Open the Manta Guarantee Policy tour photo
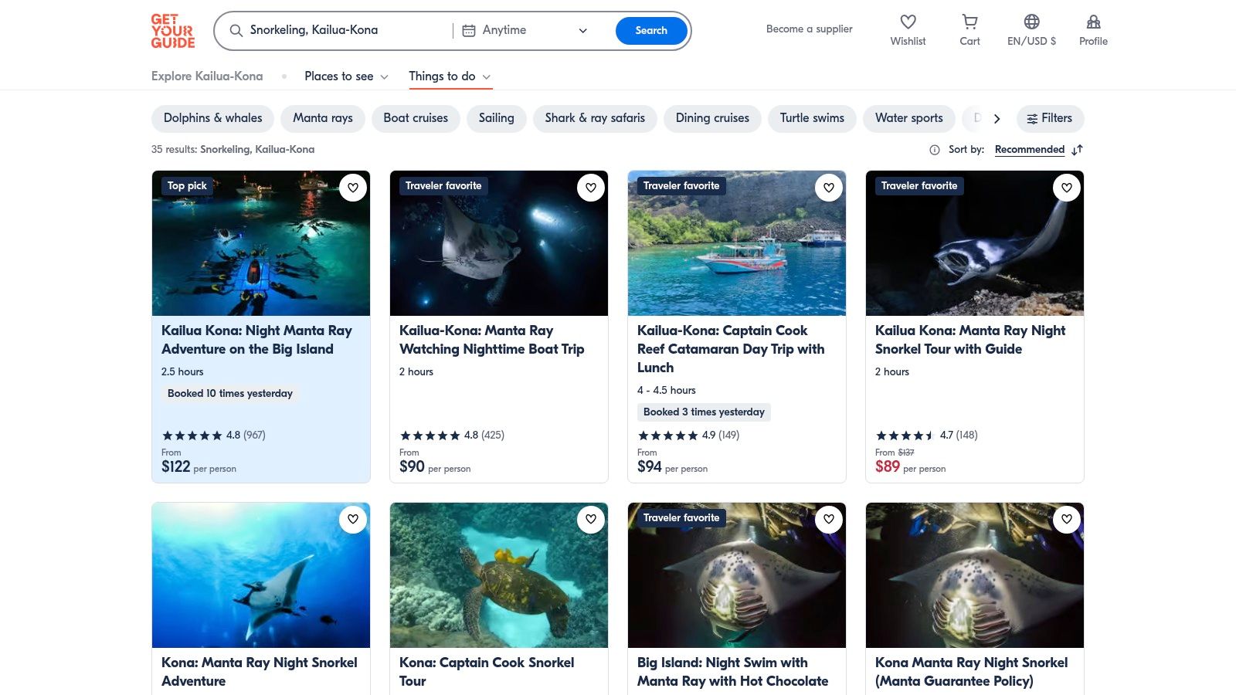The image size is (1236, 695). 975,575
